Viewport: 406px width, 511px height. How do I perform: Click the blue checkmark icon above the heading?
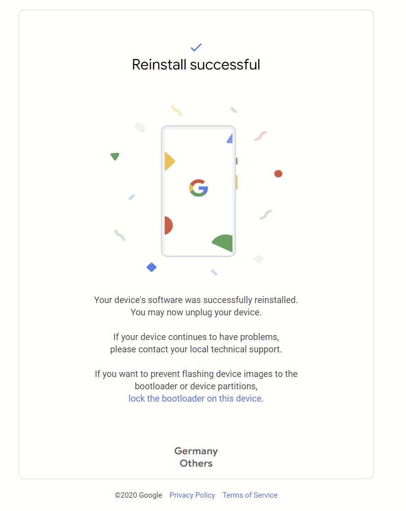196,47
